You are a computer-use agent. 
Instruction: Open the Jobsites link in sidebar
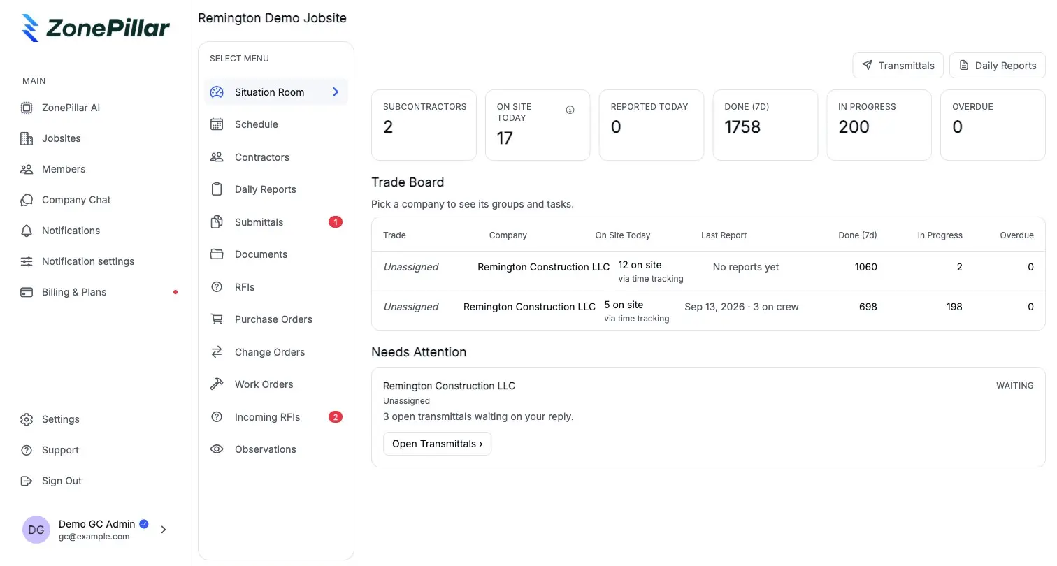tap(61, 138)
